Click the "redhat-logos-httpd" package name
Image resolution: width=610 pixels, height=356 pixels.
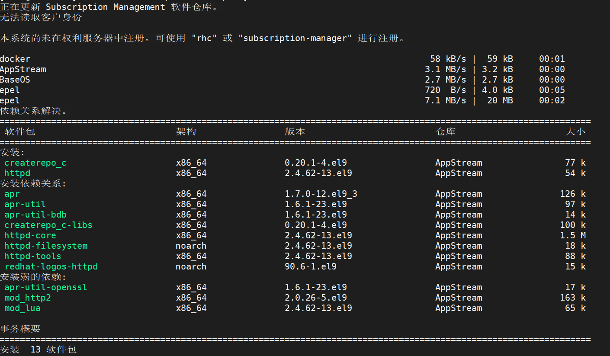point(51,267)
